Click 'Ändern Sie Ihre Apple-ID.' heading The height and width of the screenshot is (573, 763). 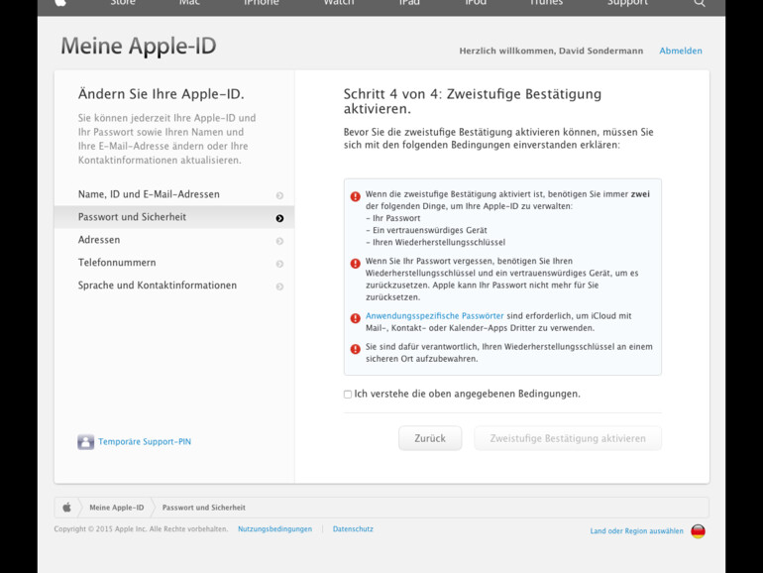click(x=162, y=94)
